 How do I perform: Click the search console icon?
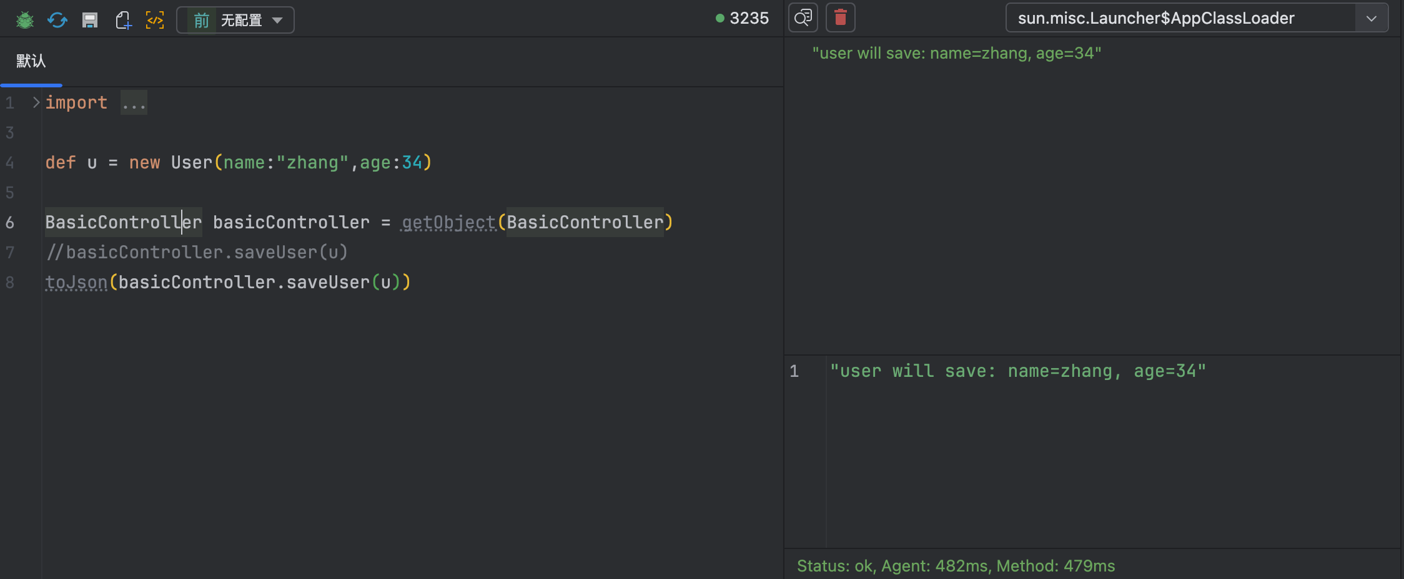click(x=803, y=17)
